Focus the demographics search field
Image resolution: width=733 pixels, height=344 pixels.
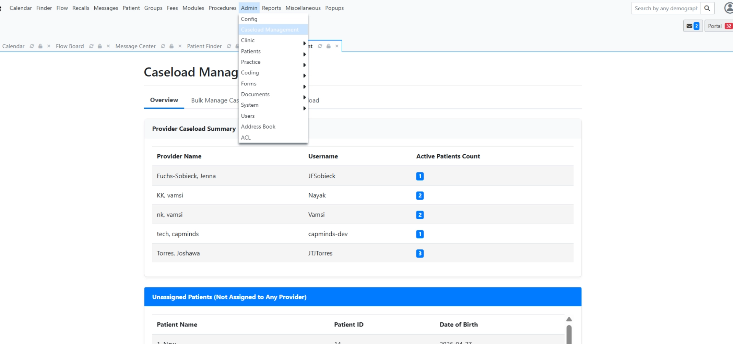tap(666, 8)
